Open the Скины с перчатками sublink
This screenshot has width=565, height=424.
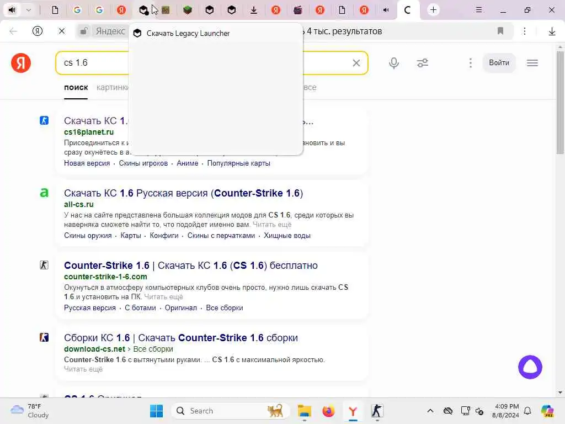pyautogui.click(x=221, y=235)
